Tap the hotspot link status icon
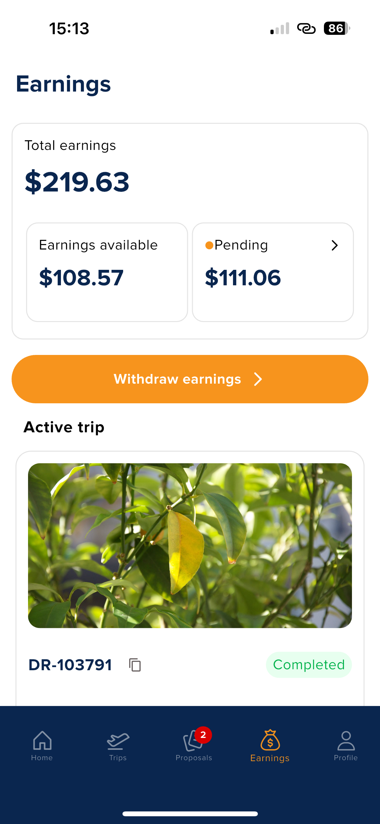Image resolution: width=380 pixels, height=824 pixels. click(306, 28)
